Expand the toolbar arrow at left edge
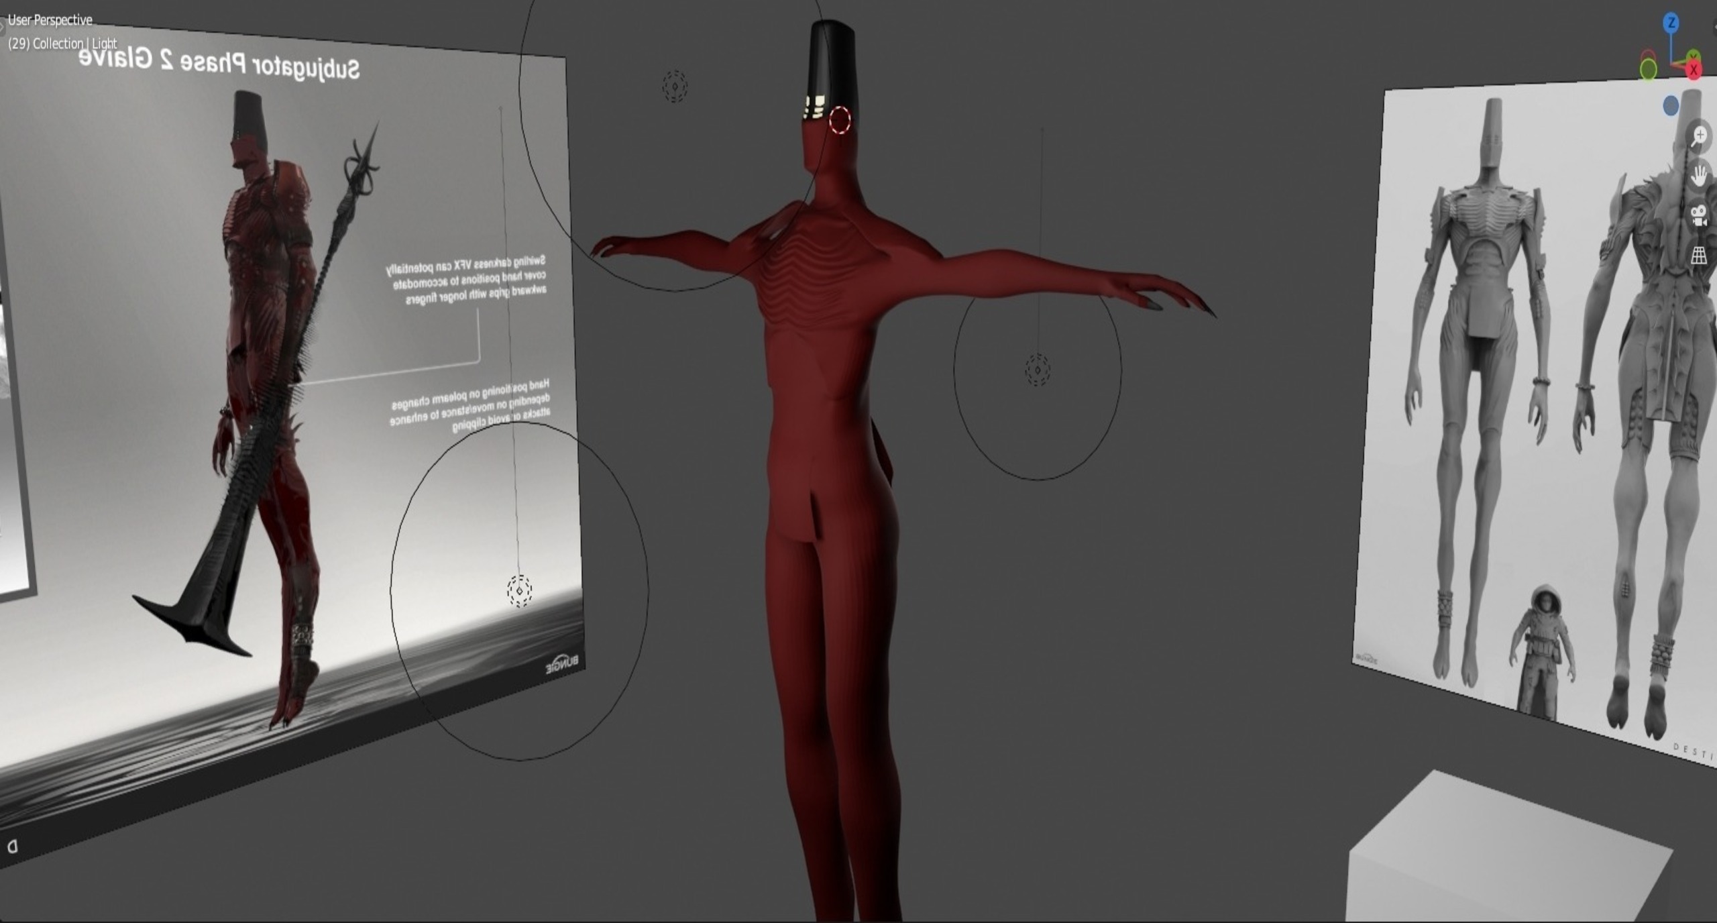The height and width of the screenshot is (923, 1717). [x=2, y=27]
